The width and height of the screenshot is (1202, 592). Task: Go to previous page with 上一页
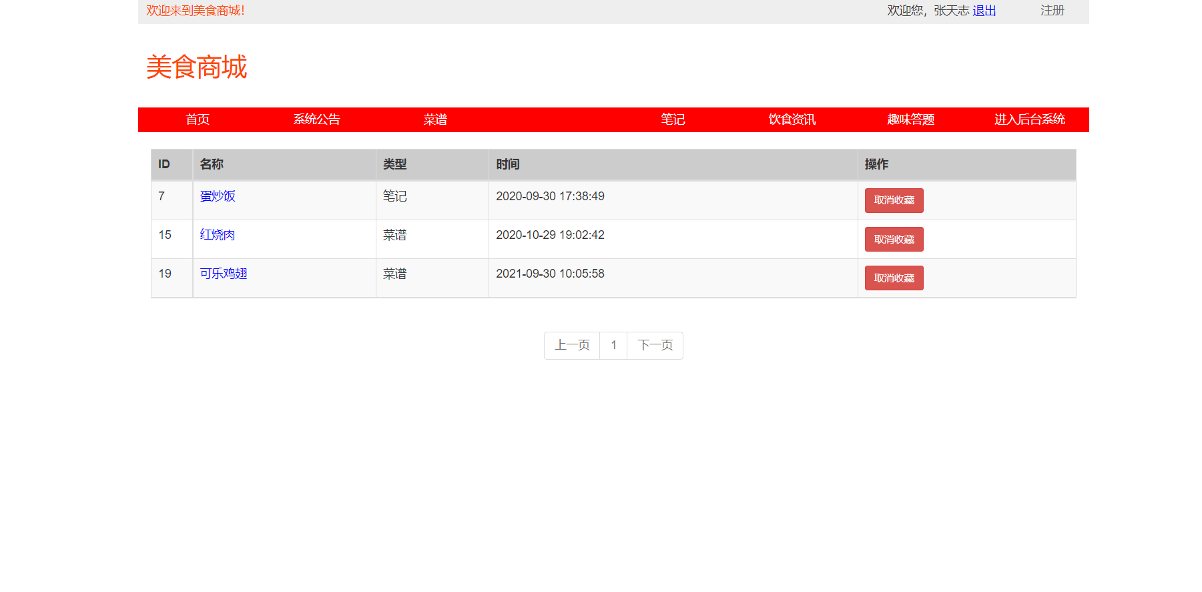click(572, 346)
